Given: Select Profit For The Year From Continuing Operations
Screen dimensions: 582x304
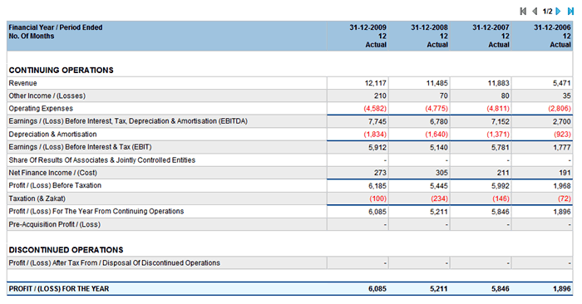Looking at the screenshot, I should point(96,211).
